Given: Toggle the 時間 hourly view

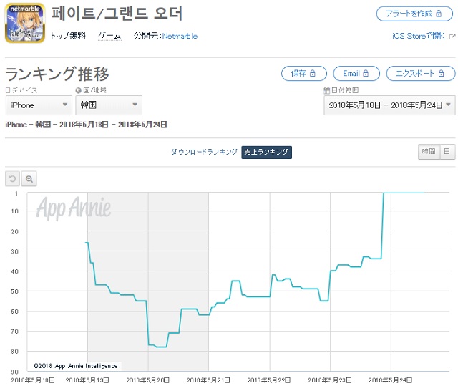Looking at the screenshot, I should point(429,152).
